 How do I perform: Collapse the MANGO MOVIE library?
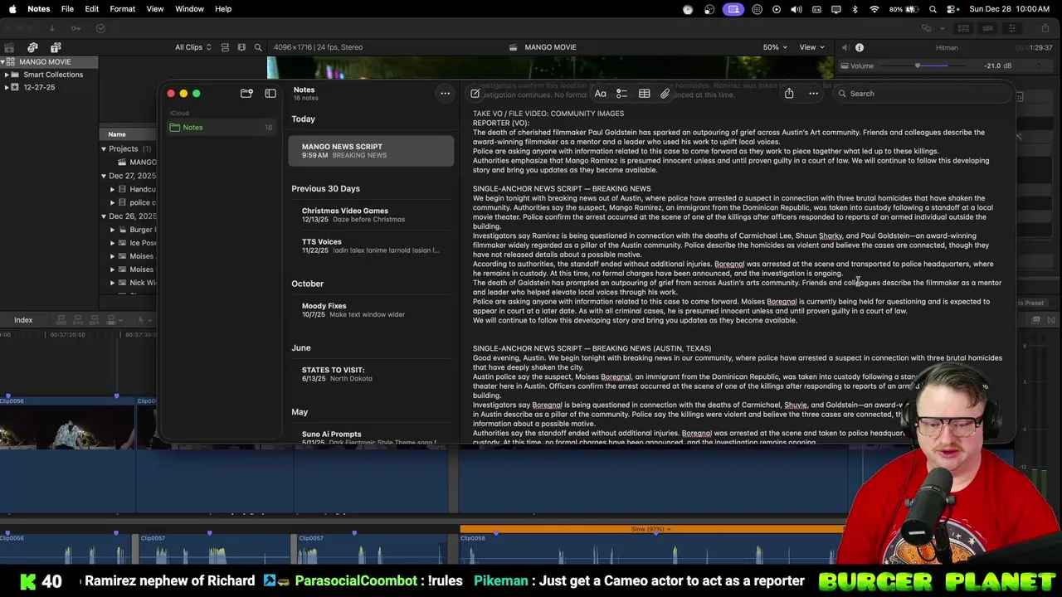tap(3, 62)
